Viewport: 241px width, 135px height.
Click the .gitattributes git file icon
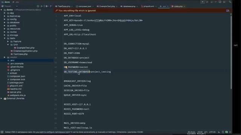[x=8, y=67]
